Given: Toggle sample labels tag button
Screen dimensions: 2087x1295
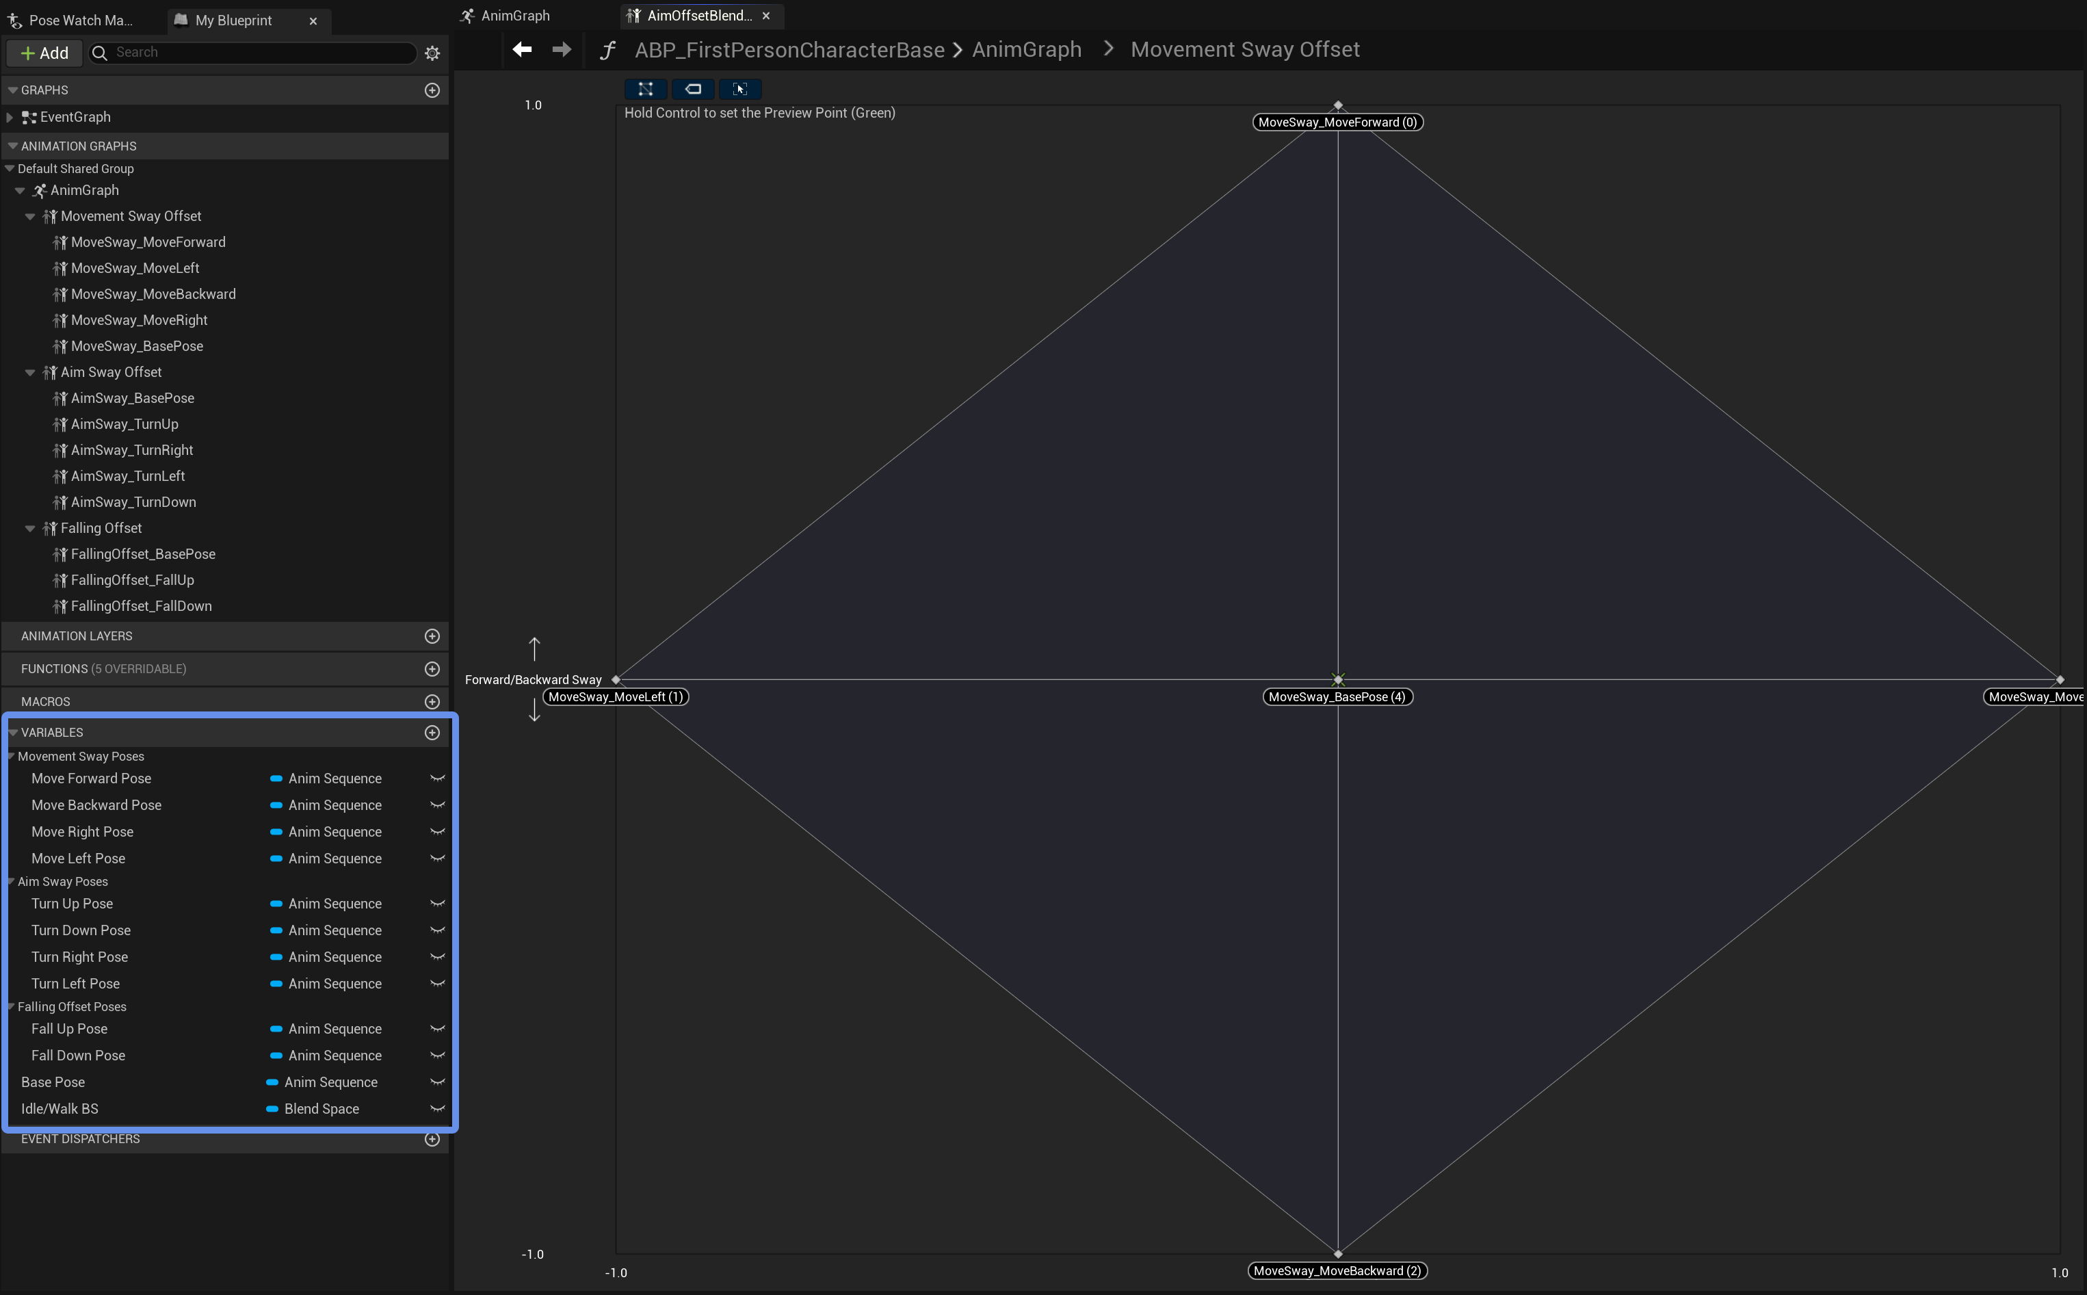Looking at the screenshot, I should click(x=693, y=89).
